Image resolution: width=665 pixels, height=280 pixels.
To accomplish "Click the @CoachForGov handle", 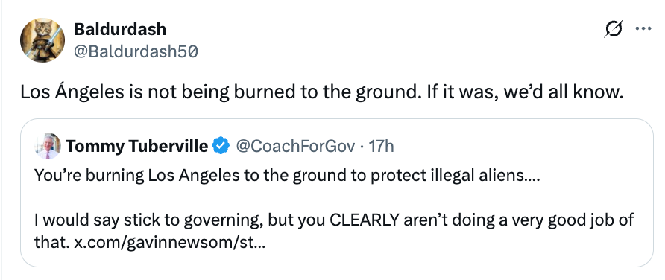I will [294, 146].
